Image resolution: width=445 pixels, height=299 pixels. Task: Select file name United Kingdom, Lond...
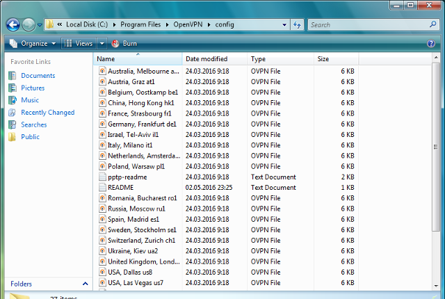[144, 261]
